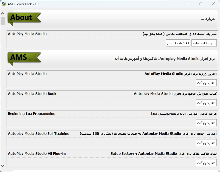Click the Beginning Lua Programming heading

[32, 114]
